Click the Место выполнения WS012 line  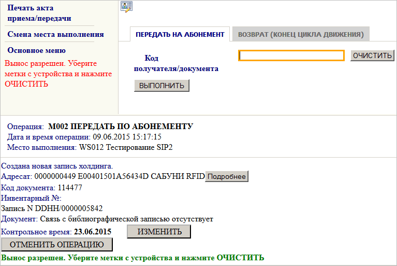[90, 147]
